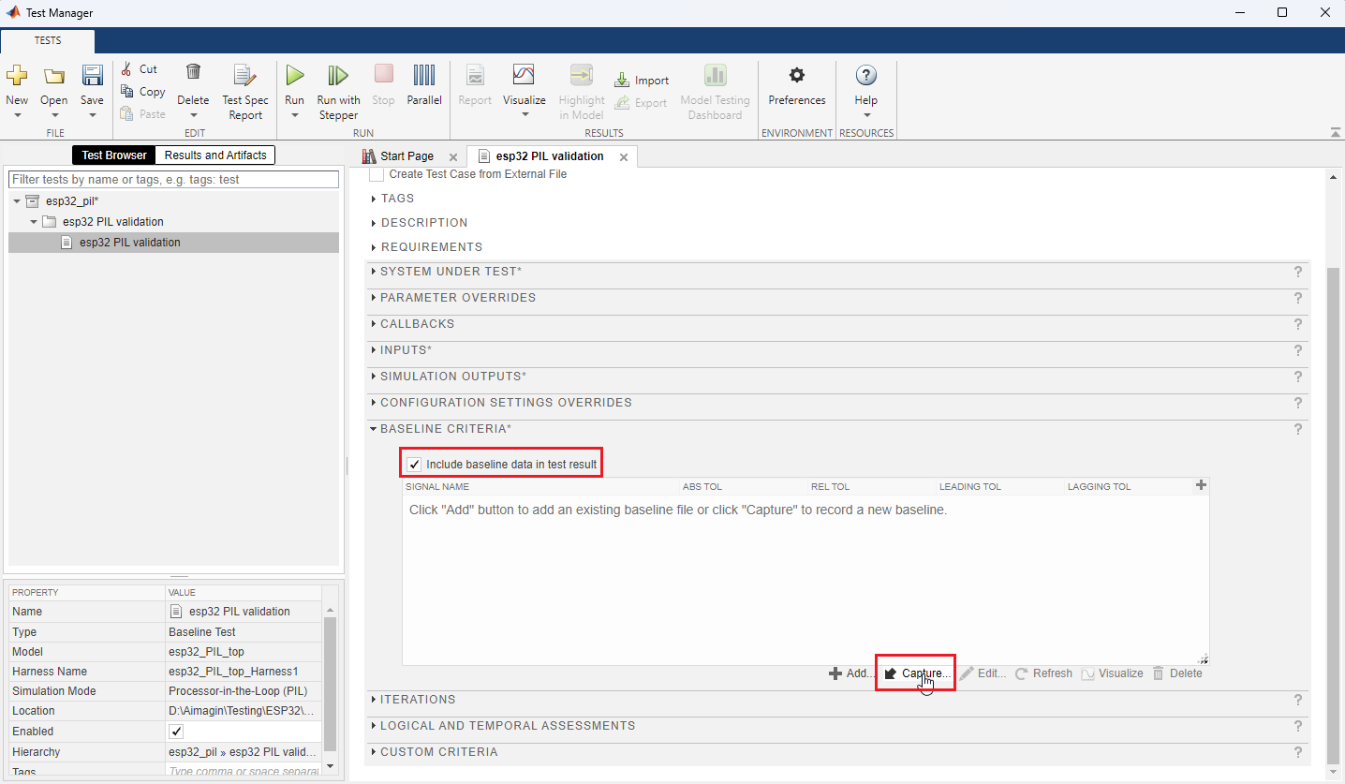Select the esp32 PIL validation document tab
1345x784 pixels.
coord(550,156)
